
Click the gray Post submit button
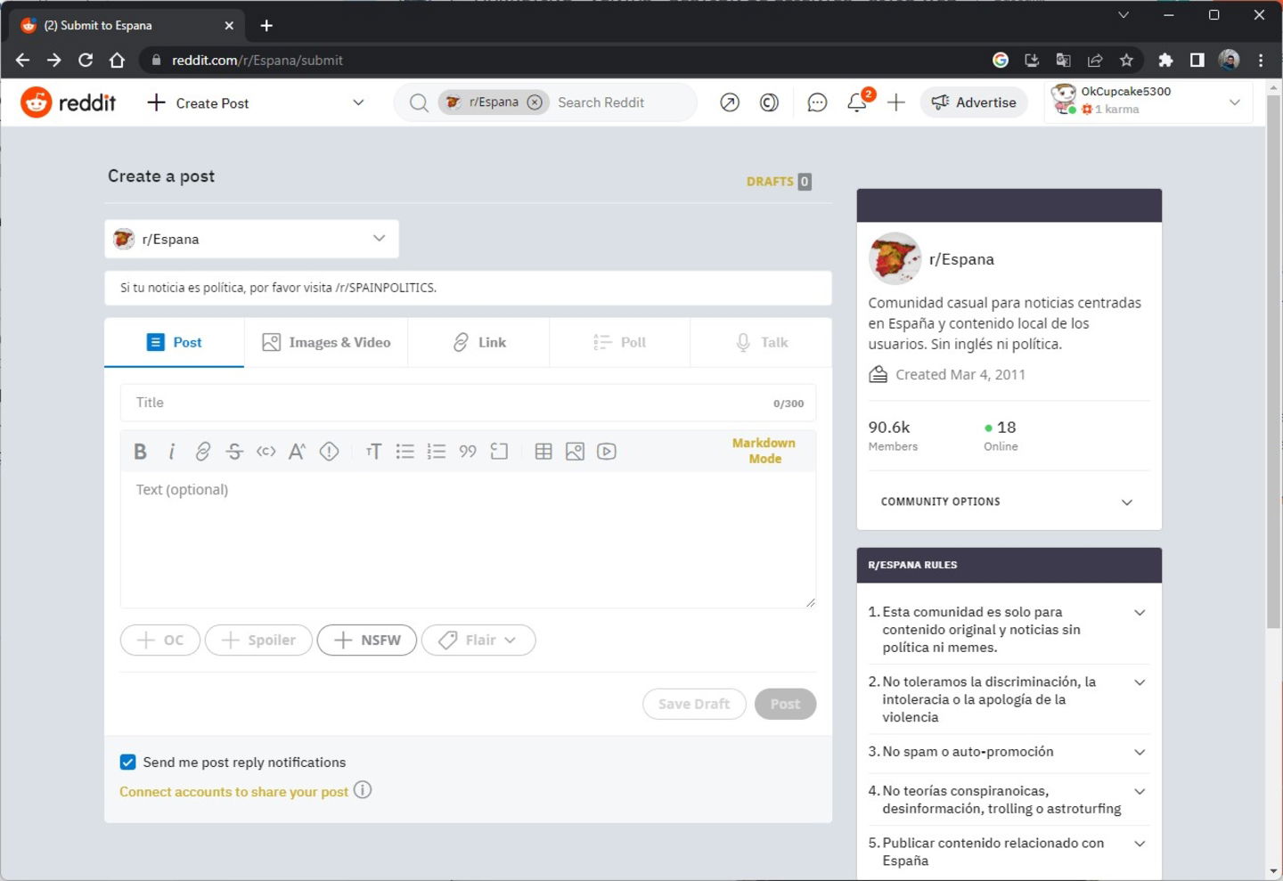point(785,704)
